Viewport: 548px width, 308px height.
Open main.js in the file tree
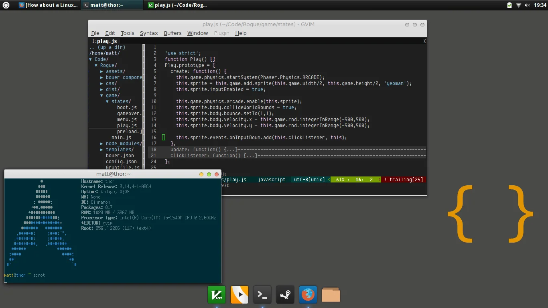click(x=121, y=138)
